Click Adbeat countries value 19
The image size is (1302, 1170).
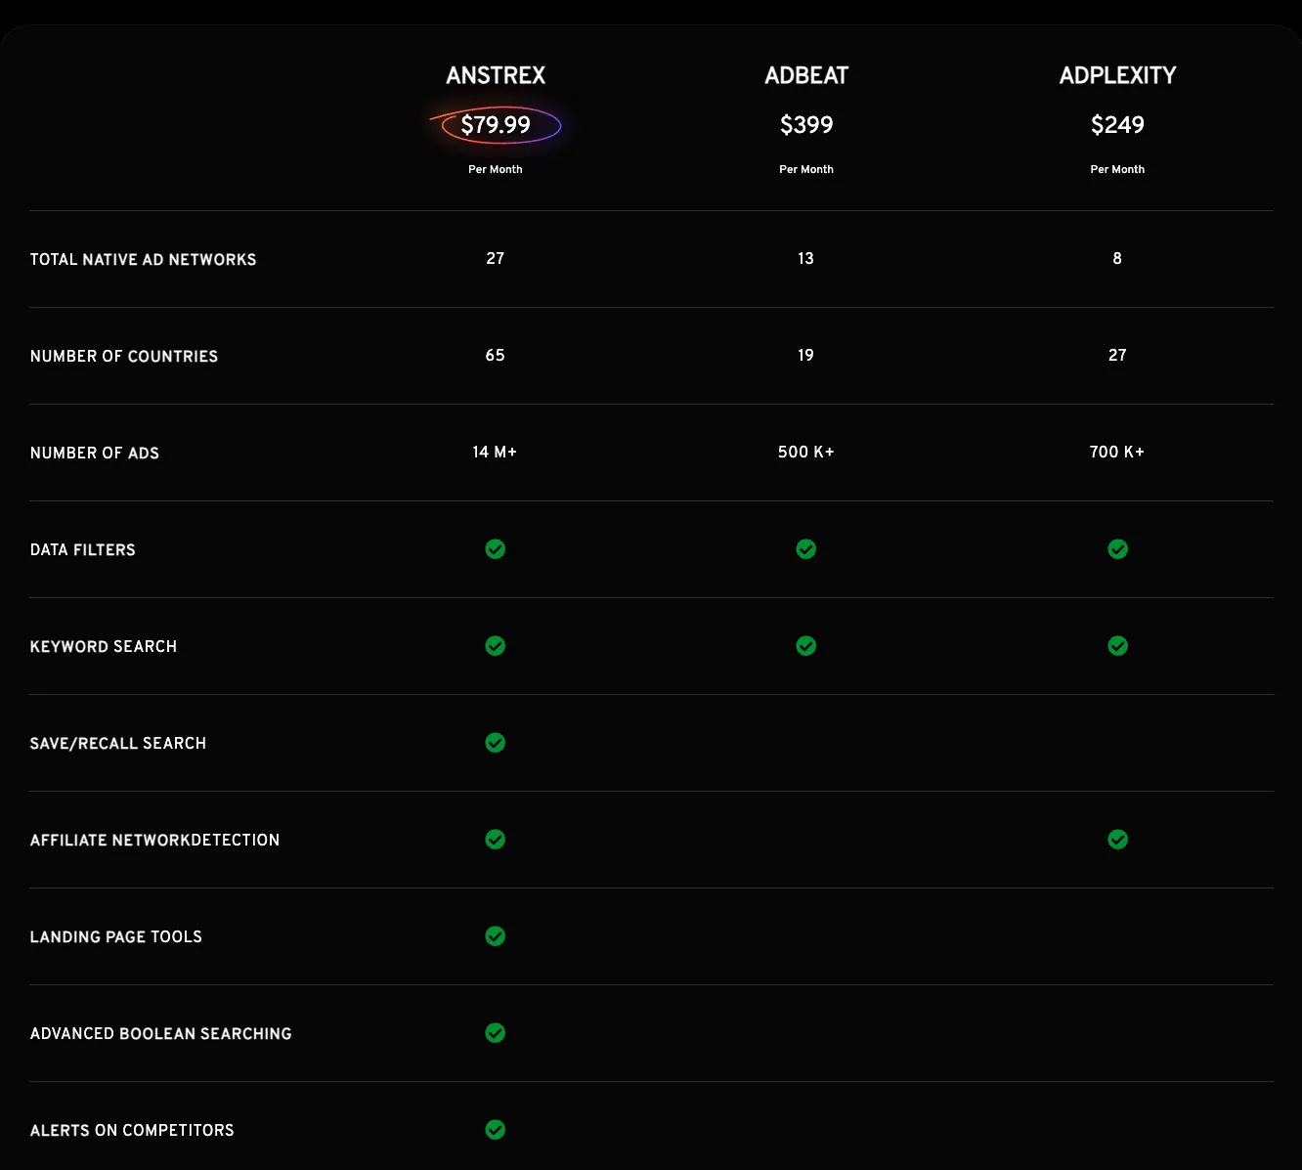tap(806, 355)
